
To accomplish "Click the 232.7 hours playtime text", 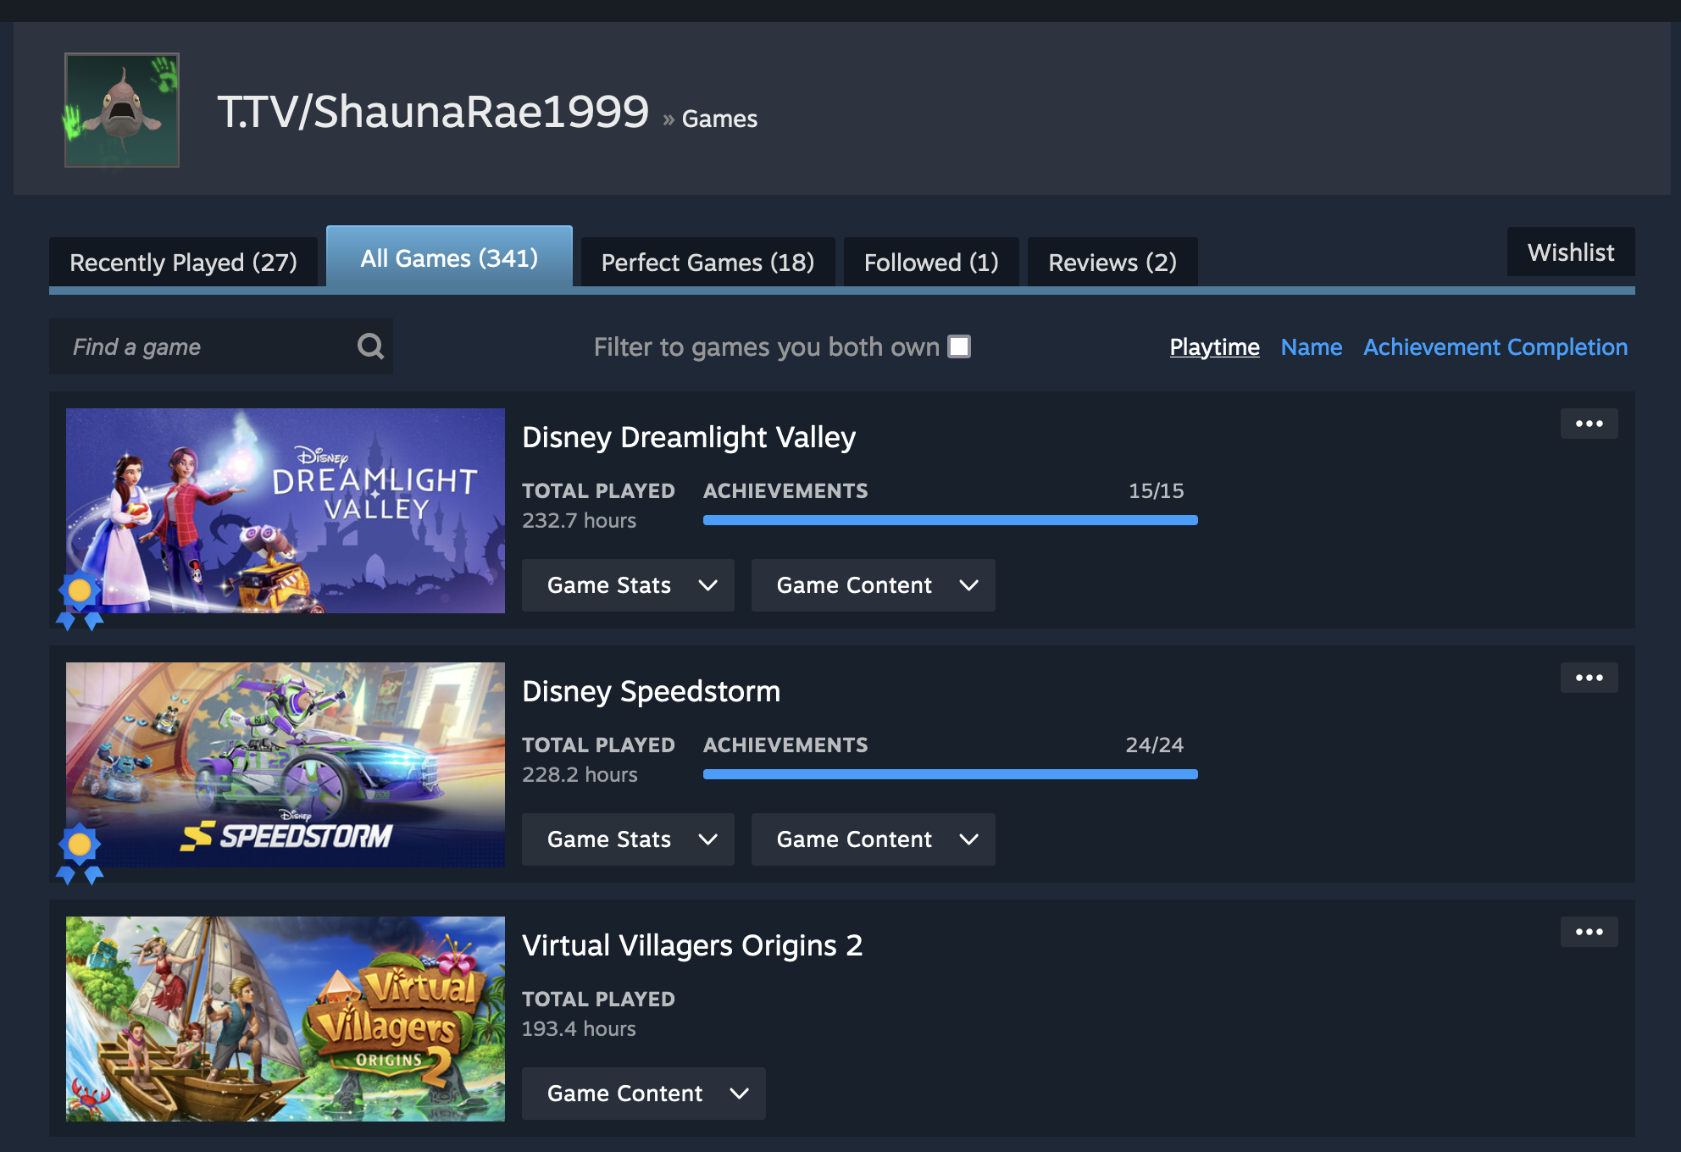I will pyautogui.click(x=579, y=520).
